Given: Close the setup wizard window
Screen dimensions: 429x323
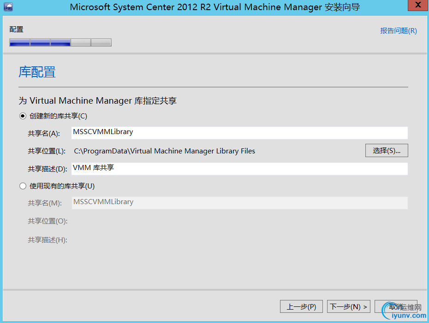Looking at the screenshot, I should click(417, 6).
